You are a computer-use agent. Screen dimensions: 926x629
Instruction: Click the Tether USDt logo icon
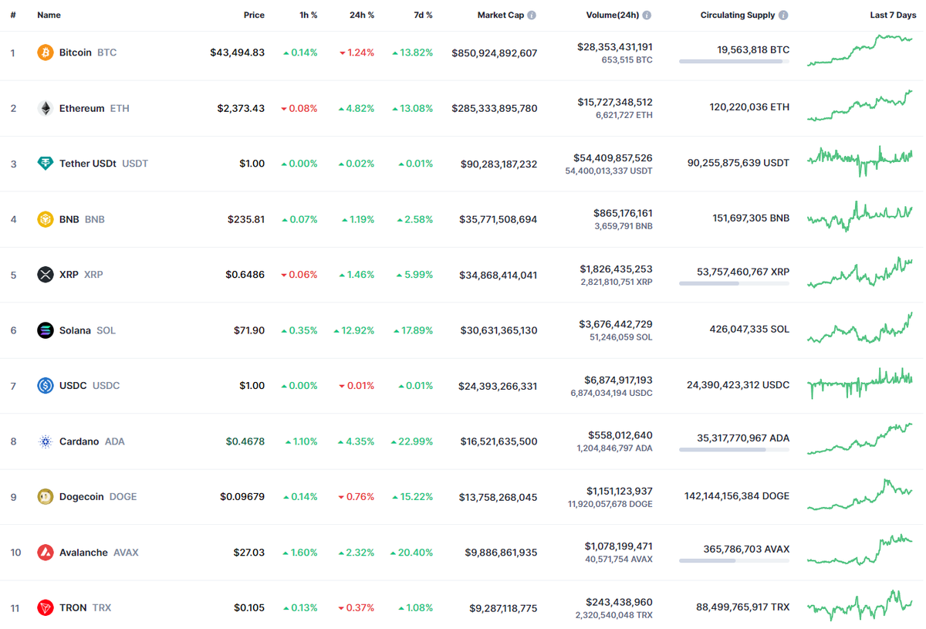pyautogui.click(x=46, y=164)
